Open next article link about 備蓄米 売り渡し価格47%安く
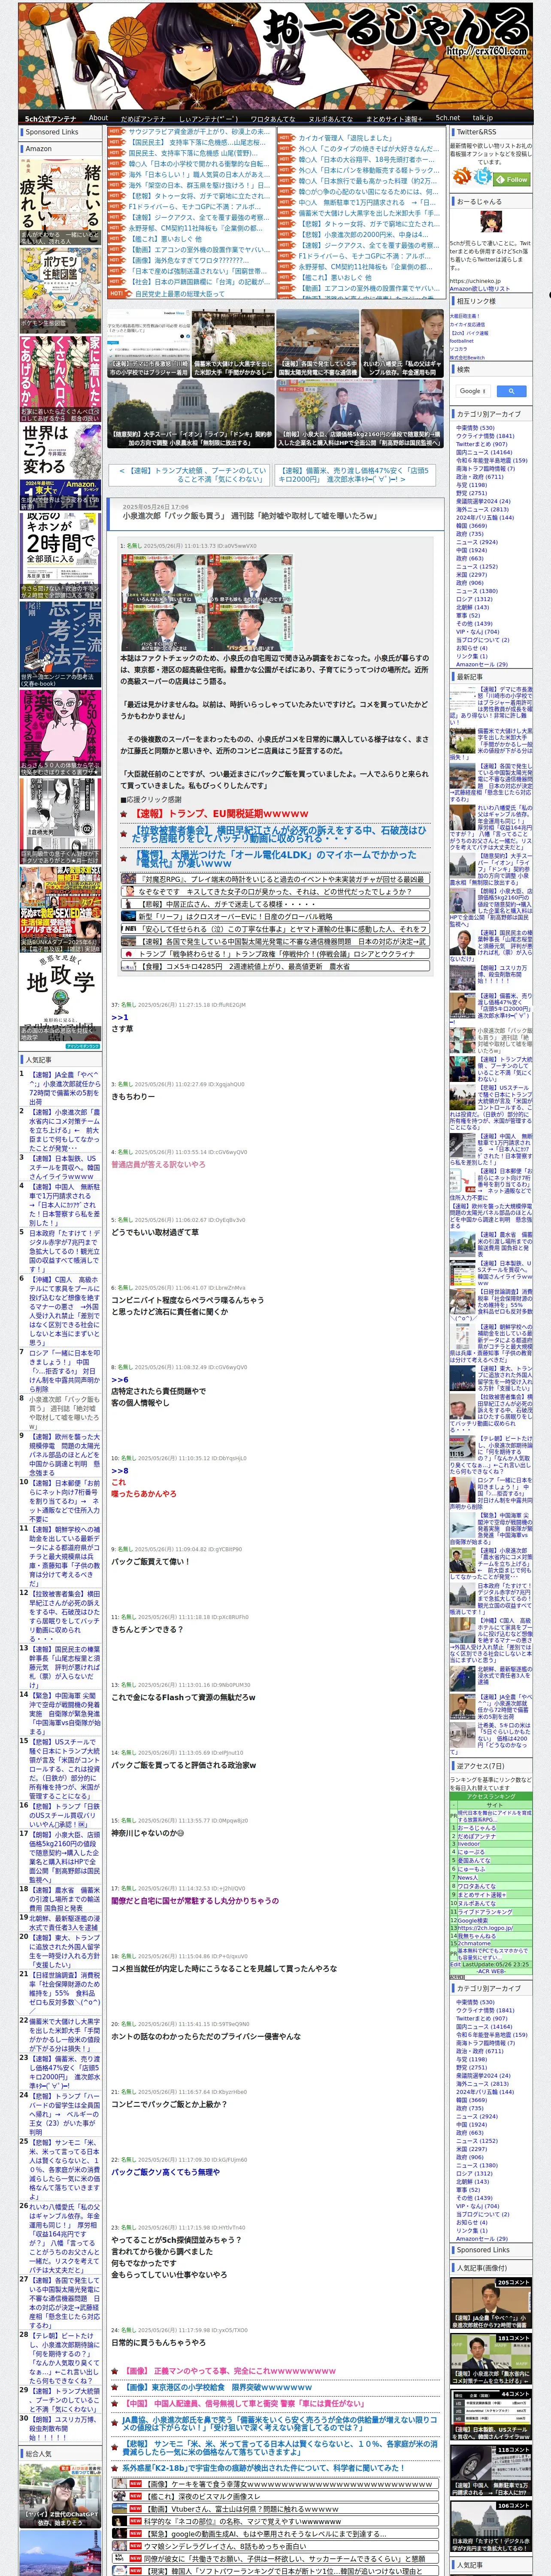Image resolution: width=551 pixels, height=2576 pixels. (354, 475)
